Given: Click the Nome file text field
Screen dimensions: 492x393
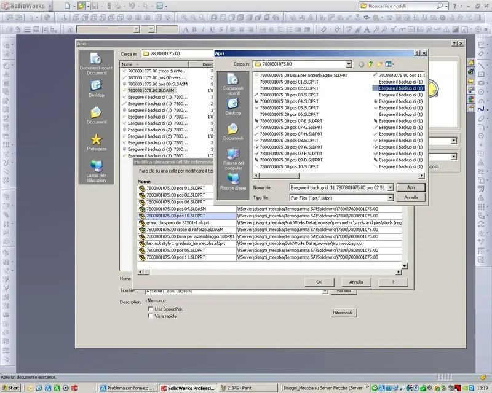Looking at the screenshot, I should (338, 187).
